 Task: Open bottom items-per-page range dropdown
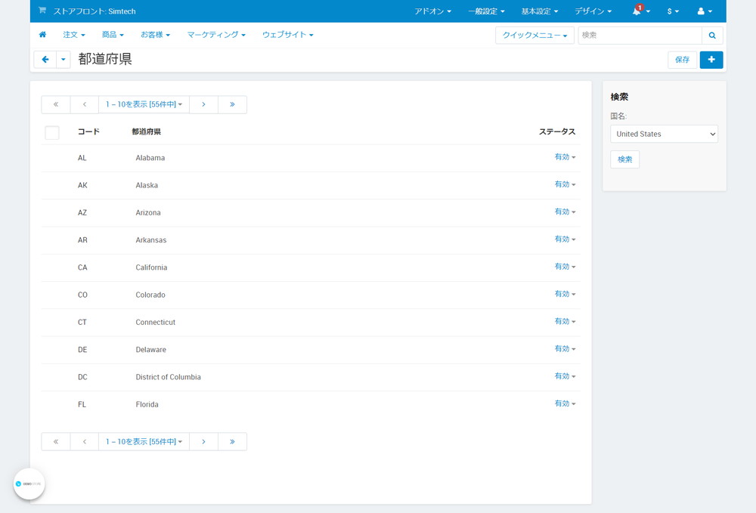(x=144, y=442)
